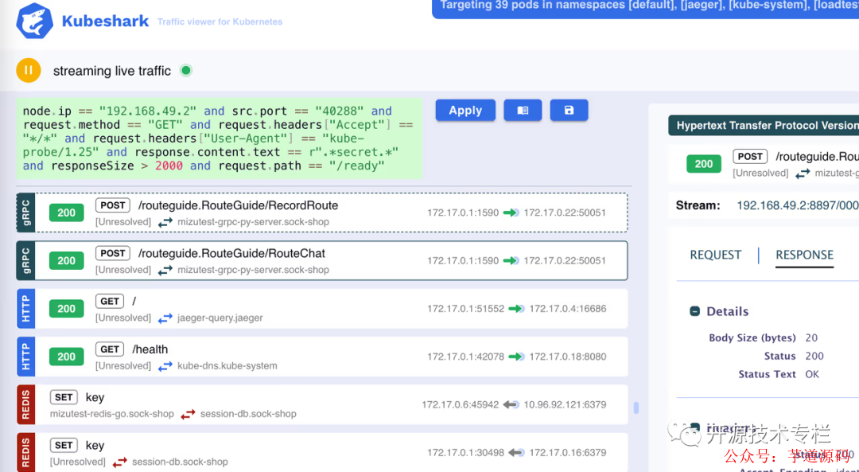Click destination address 172.17.0.18:8080

pos(568,357)
